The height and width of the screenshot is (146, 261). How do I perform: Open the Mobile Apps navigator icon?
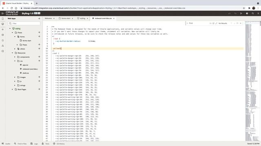click(3, 19)
